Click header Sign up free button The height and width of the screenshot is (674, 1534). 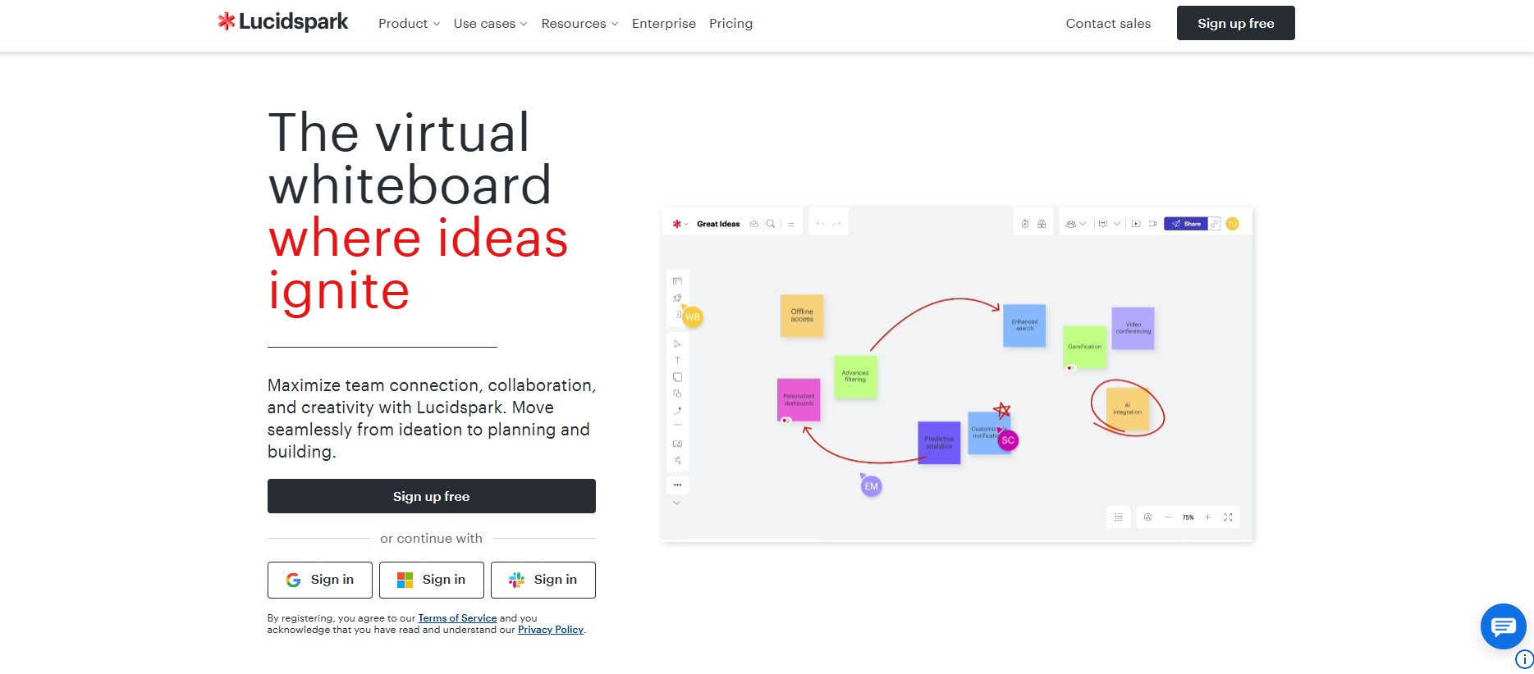pos(1235,23)
